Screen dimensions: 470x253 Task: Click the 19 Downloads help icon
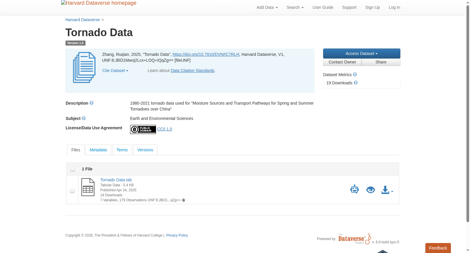click(x=356, y=83)
